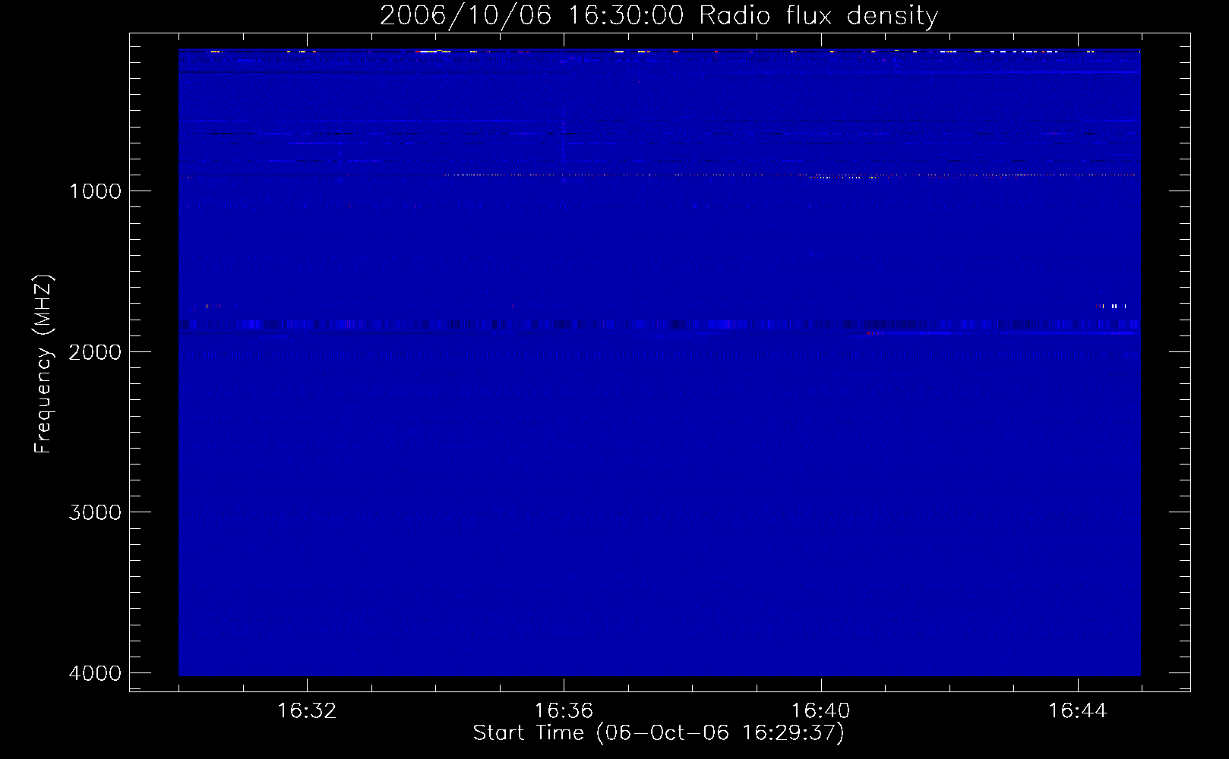Select the 2000 MHz frequency tick label
The height and width of the screenshot is (759, 1229).
[x=95, y=352]
